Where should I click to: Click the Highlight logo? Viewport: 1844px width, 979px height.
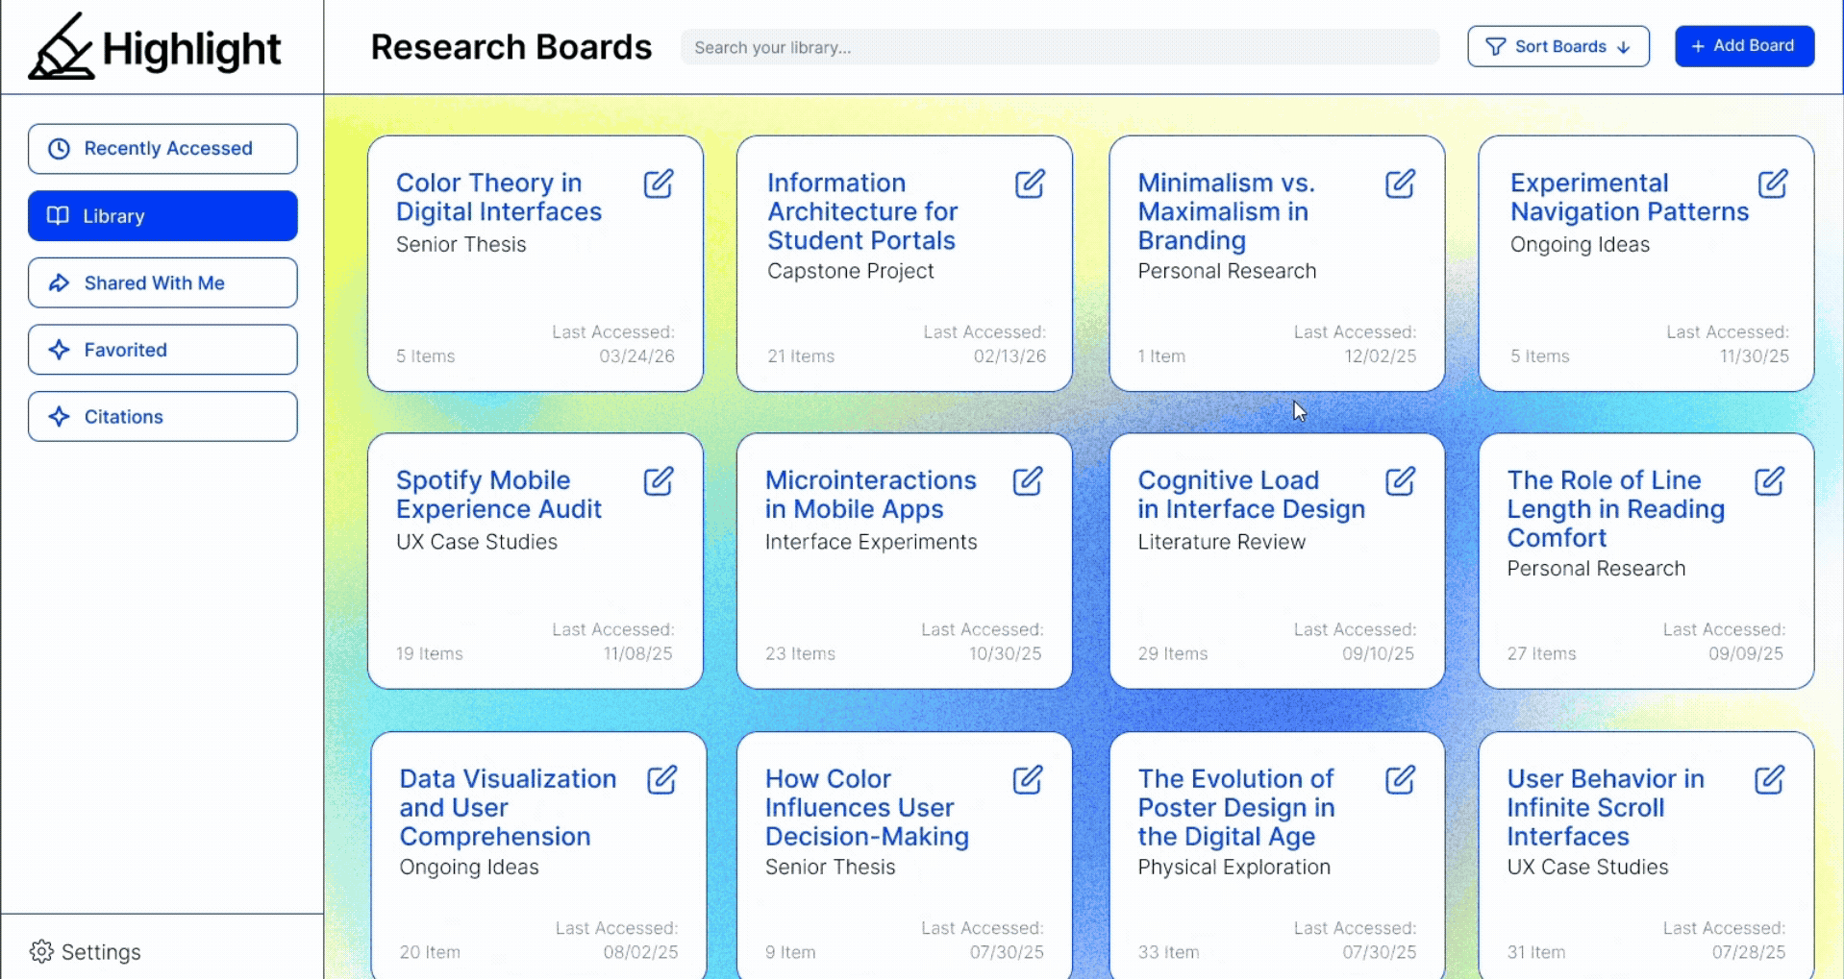[x=155, y=47]
